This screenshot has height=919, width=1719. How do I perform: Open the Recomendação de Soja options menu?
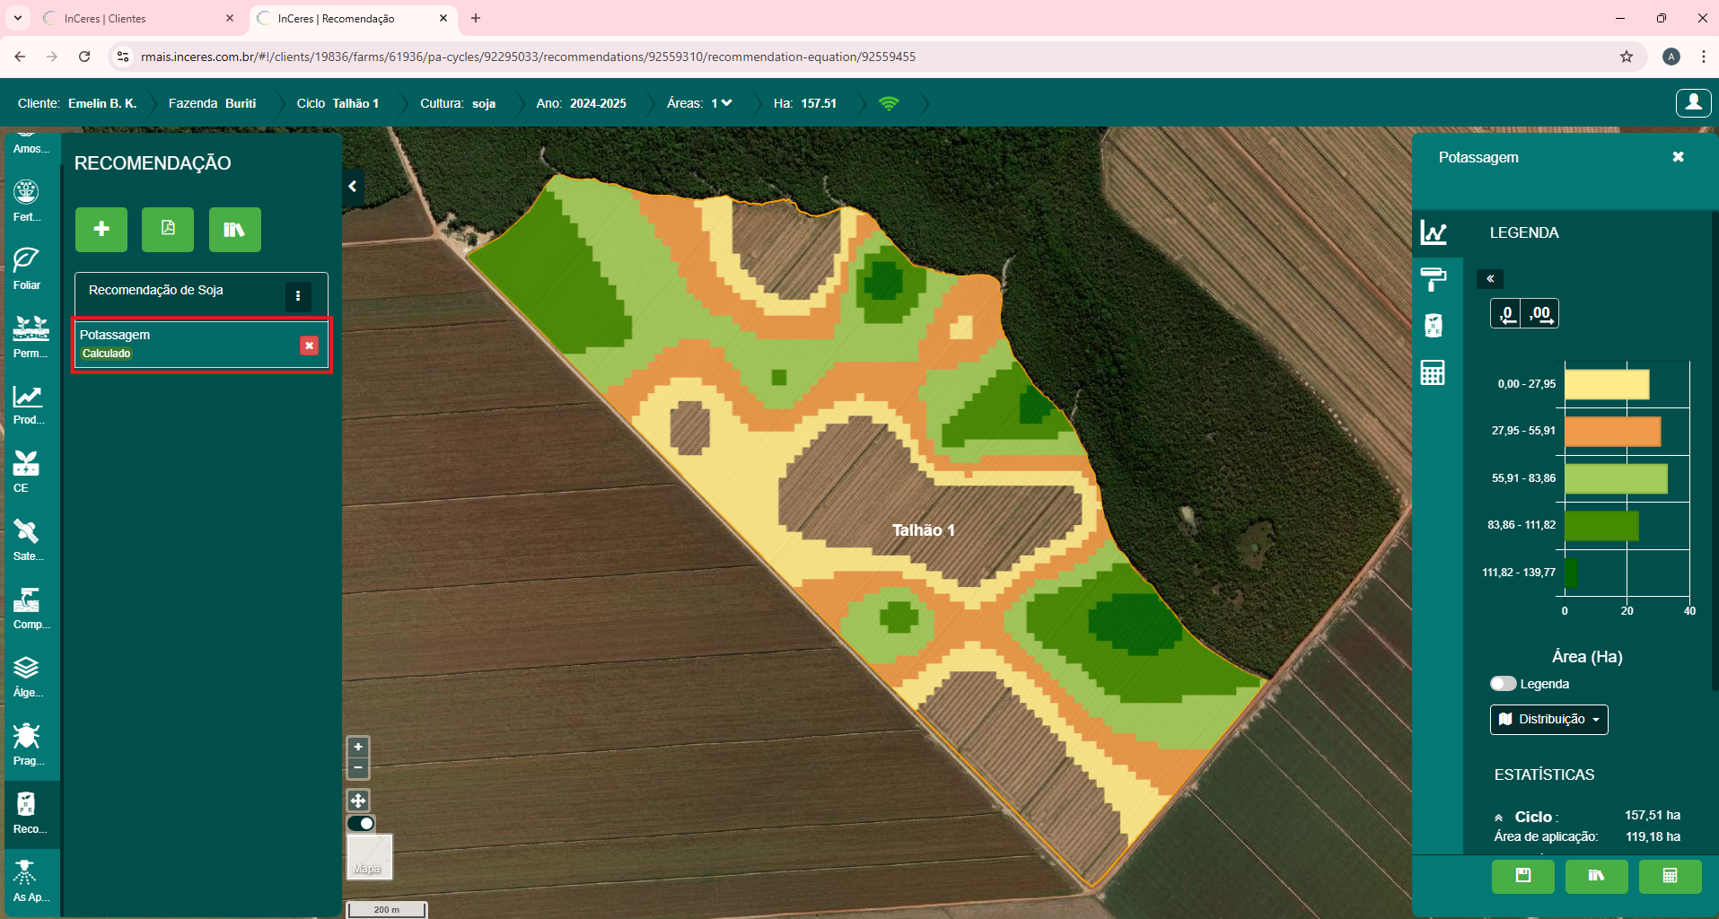tap(298, 296)
